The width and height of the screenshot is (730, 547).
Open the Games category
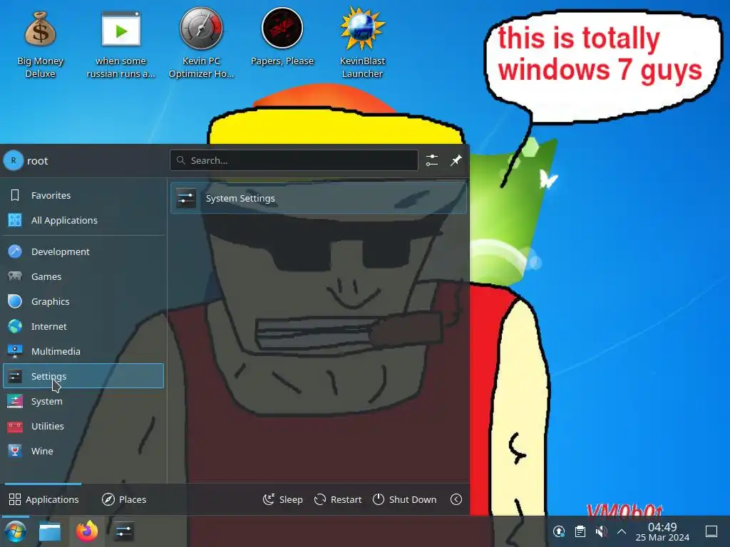83,276
